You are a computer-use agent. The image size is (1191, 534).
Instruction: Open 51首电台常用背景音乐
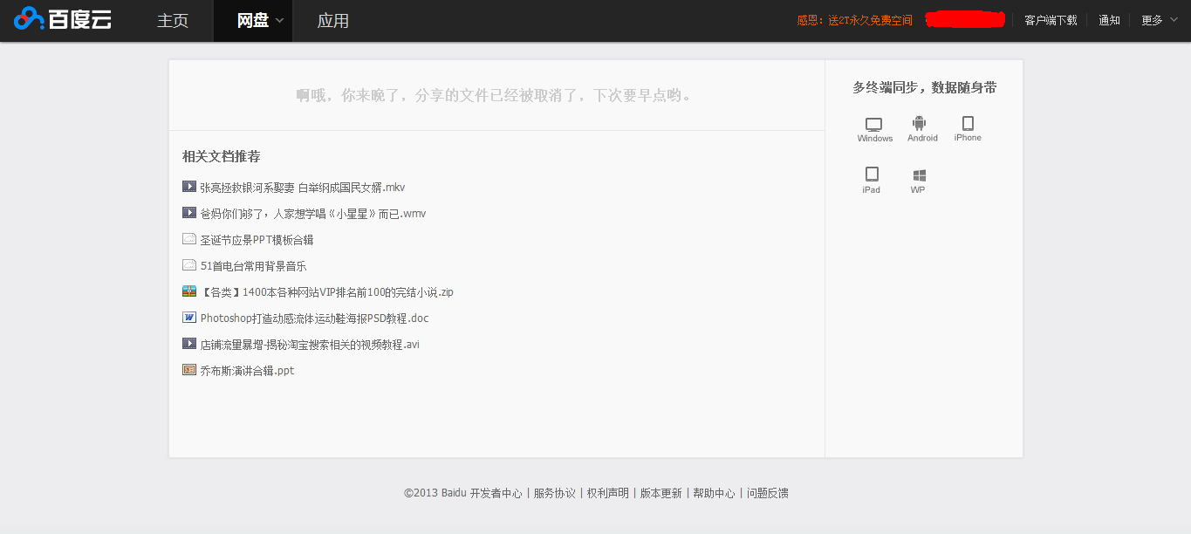coord(253,266)
